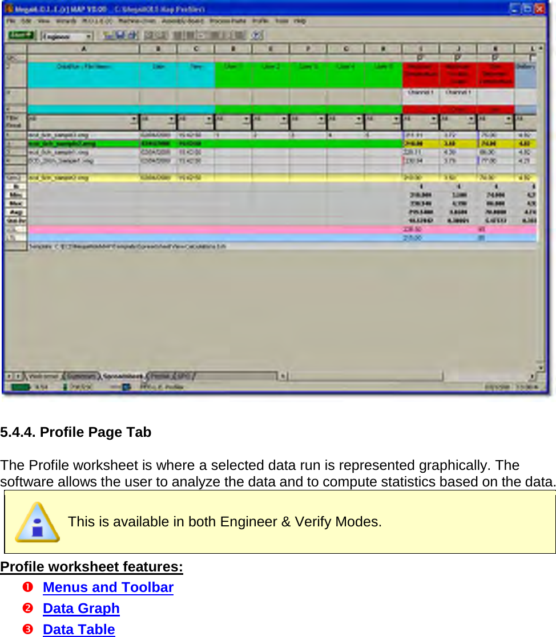Select the Spreadsheet worksheet tab

click(x=122, y=376)
